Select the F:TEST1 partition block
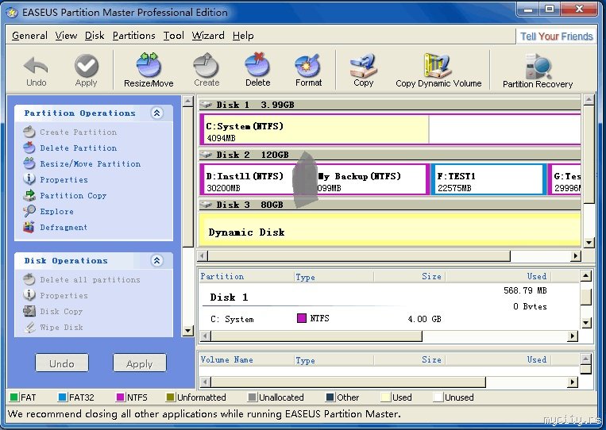This screenshot has width=606, height=430. click(489, 179)
